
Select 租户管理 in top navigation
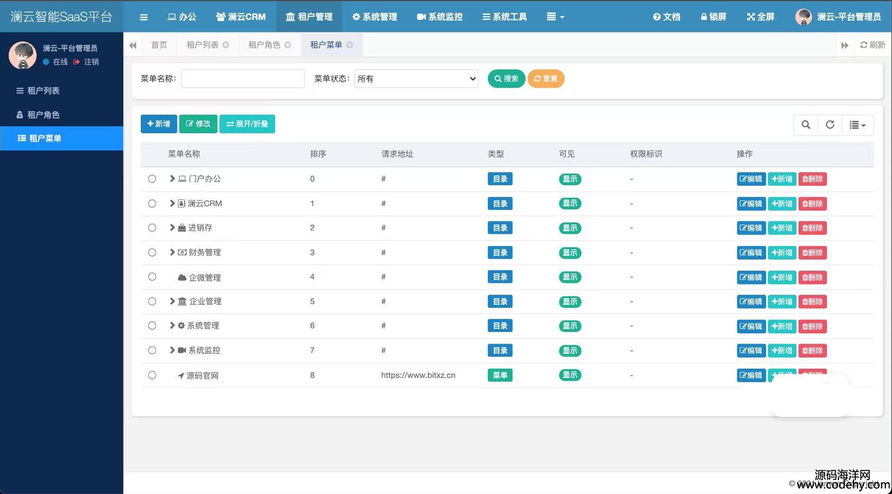pos(309,17)
